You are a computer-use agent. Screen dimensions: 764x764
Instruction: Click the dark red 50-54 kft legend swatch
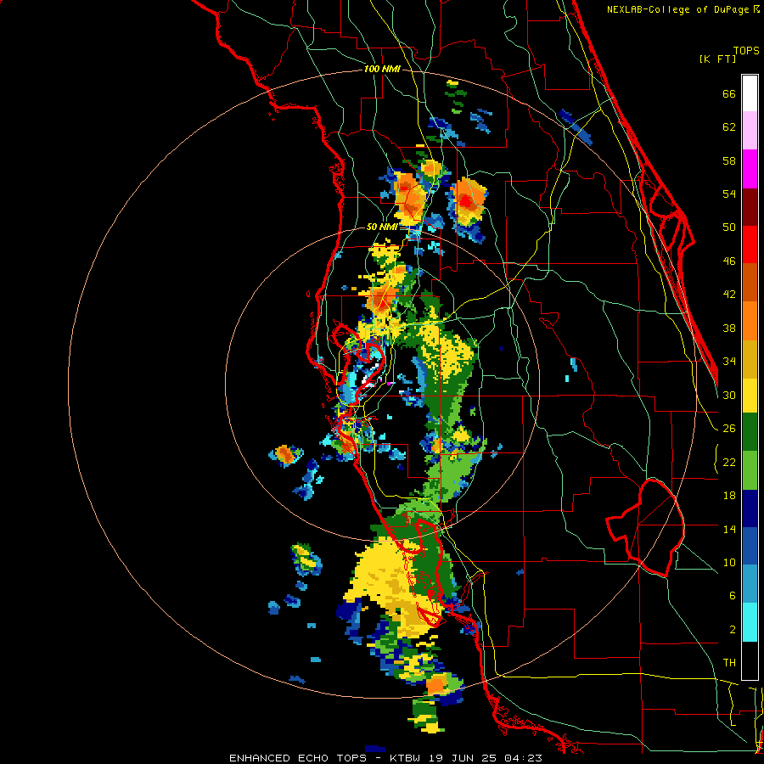coord(750,206)
